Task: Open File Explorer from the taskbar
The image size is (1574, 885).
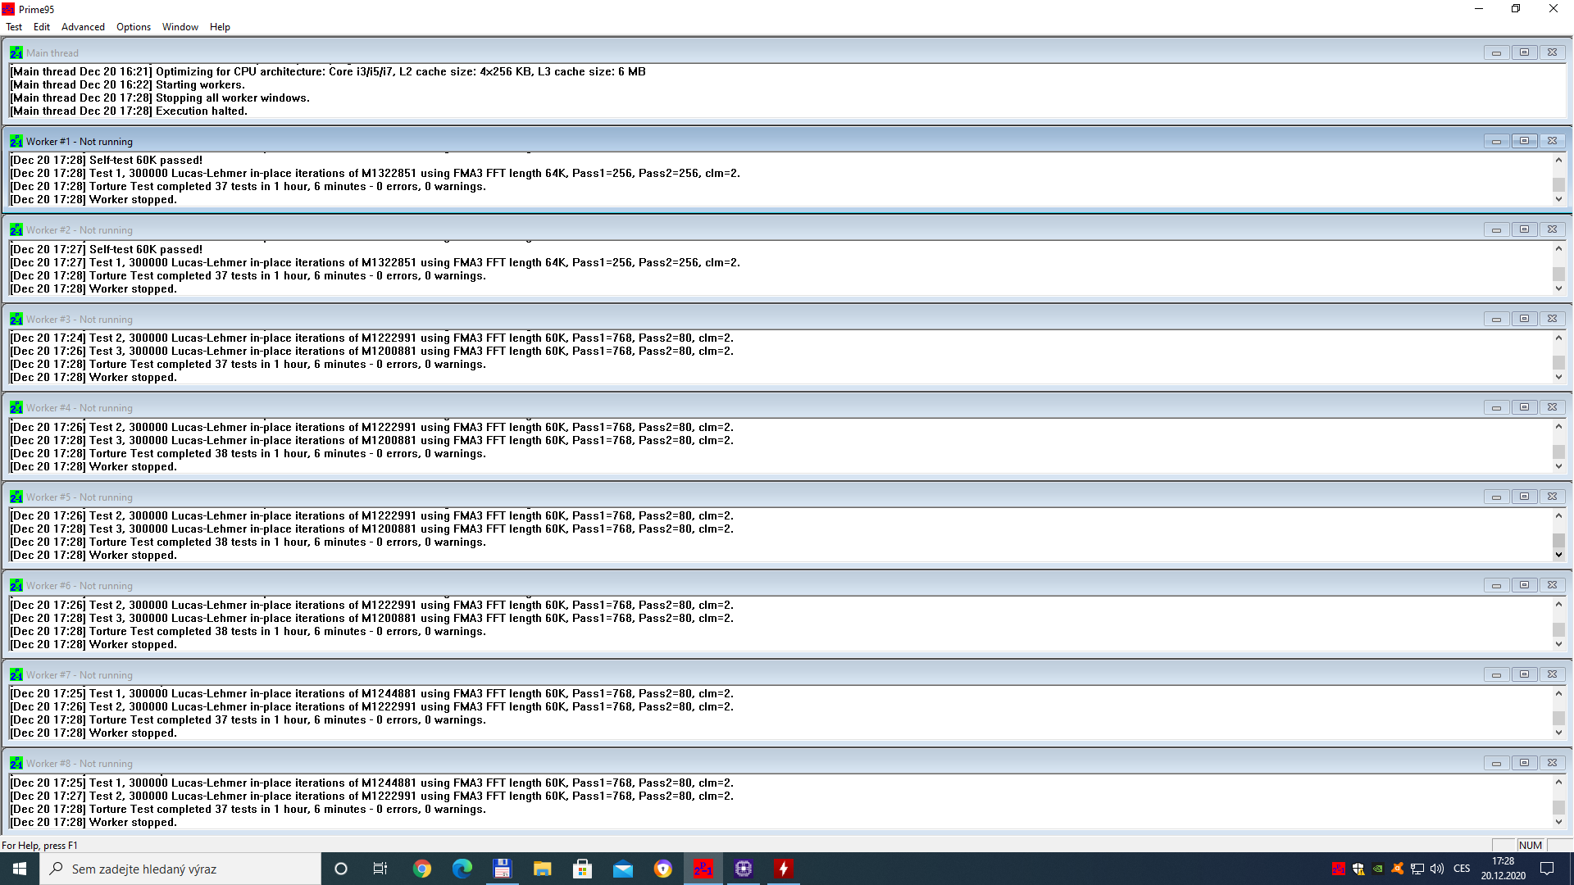Action: point(543,869)
